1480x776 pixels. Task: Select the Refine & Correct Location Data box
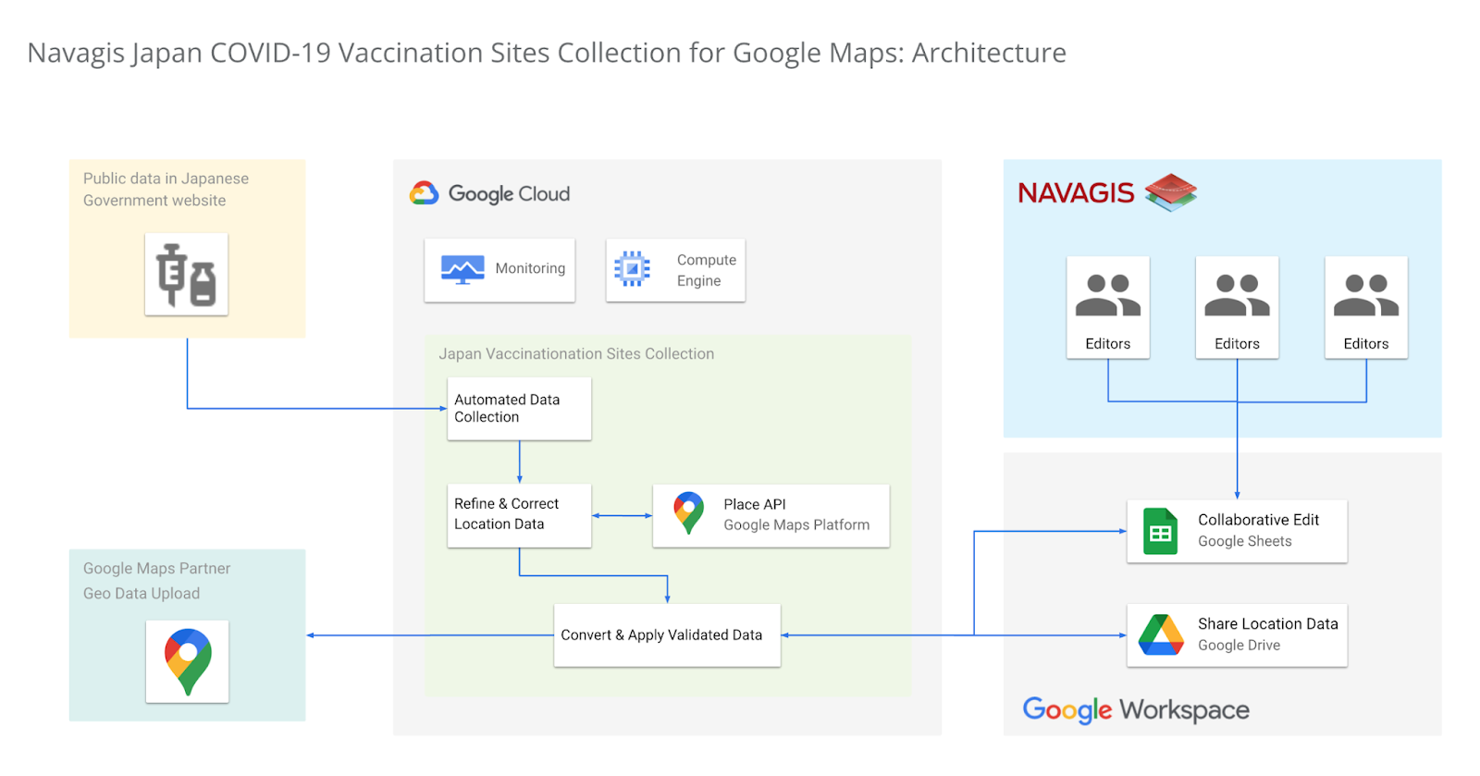pos(519,515)
